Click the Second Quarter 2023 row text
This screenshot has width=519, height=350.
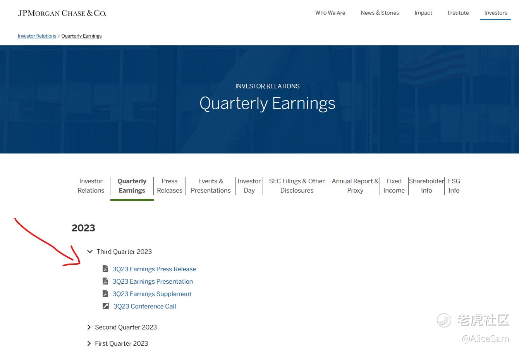(126, 327)
